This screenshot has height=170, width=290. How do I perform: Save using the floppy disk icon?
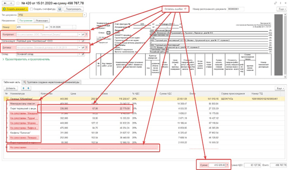coord(60,9)
